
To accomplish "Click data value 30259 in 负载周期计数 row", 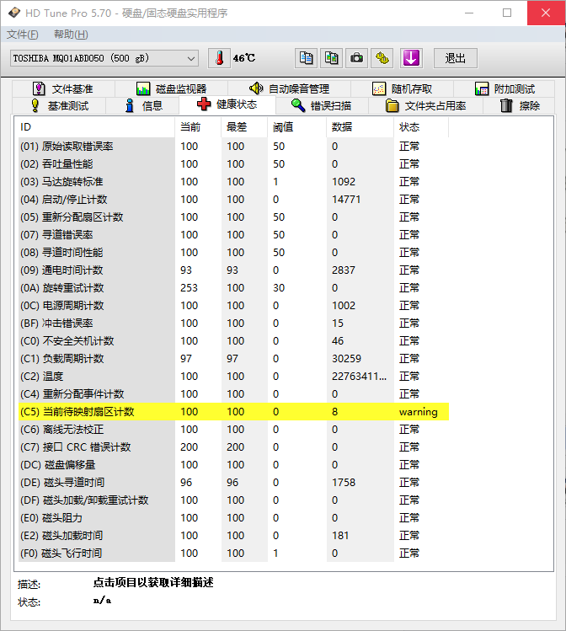I will click(346, 359).
